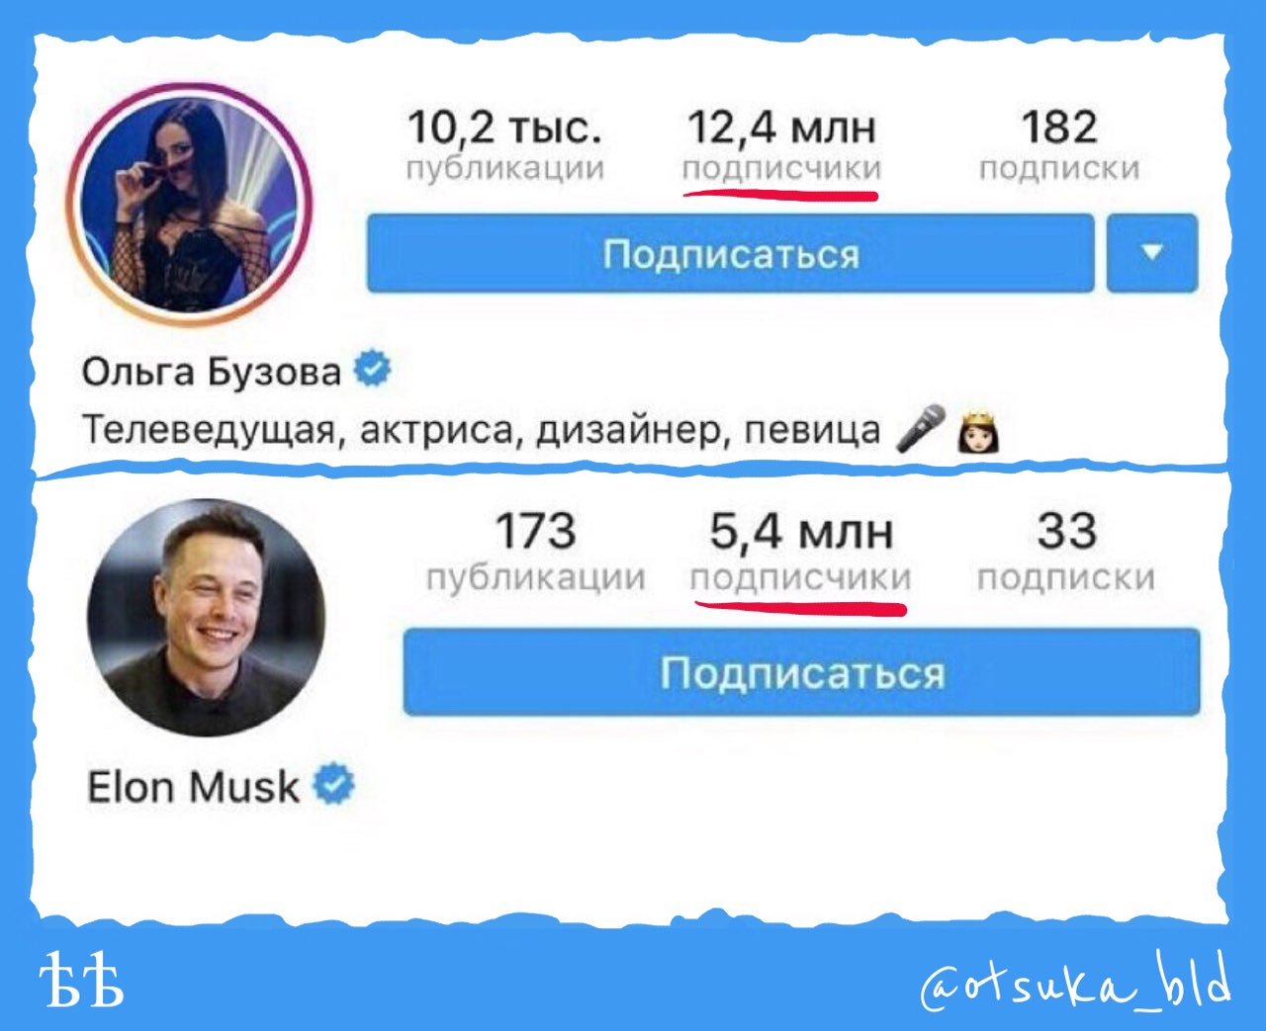Click the Ольга Бузова profile name
The height and width of the screenshot is (1031, 1266).
click(x=211, y=372)
